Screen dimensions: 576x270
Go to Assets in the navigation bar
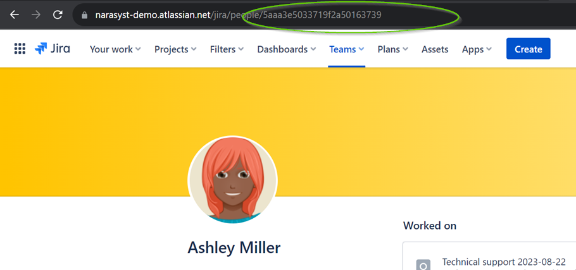(435, 49)
